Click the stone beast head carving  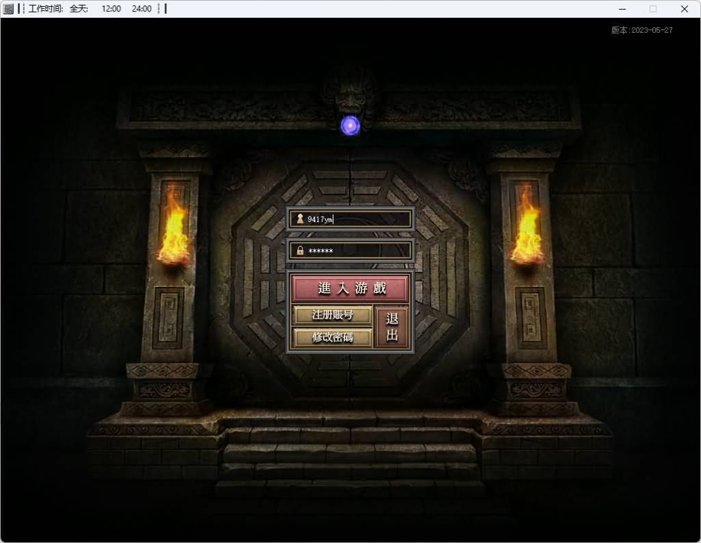click(350, 92)
